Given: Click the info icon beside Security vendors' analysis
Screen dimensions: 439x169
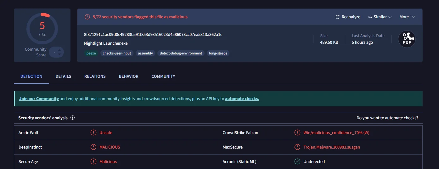Looking at the screenshot, I should pyautogui.click(x=73, y=118).
